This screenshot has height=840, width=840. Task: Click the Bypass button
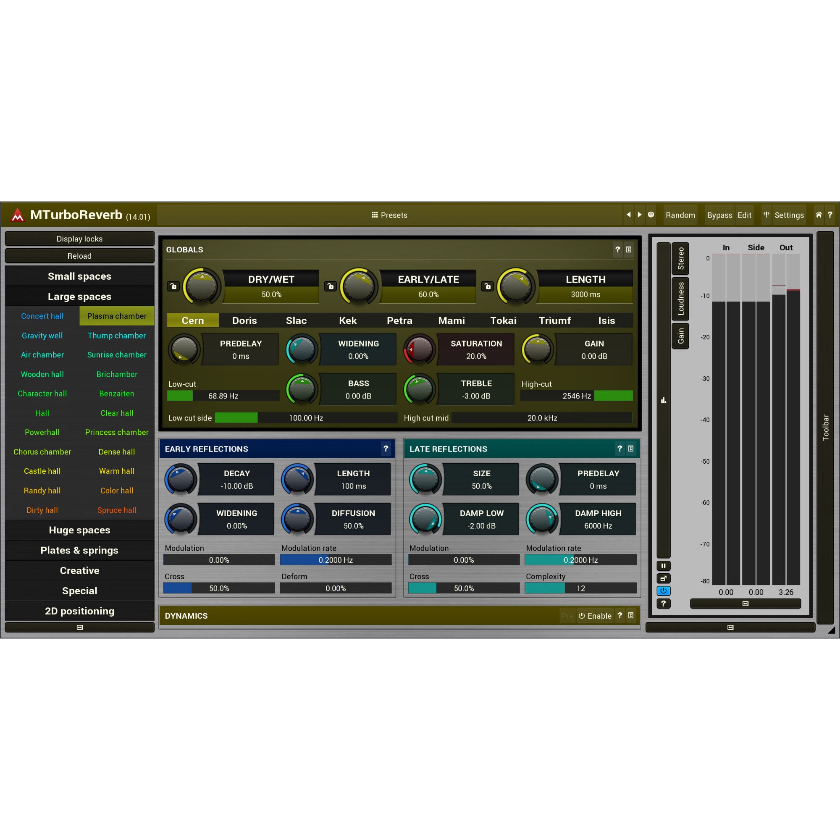pyautogui.click(x=719, y=215)
